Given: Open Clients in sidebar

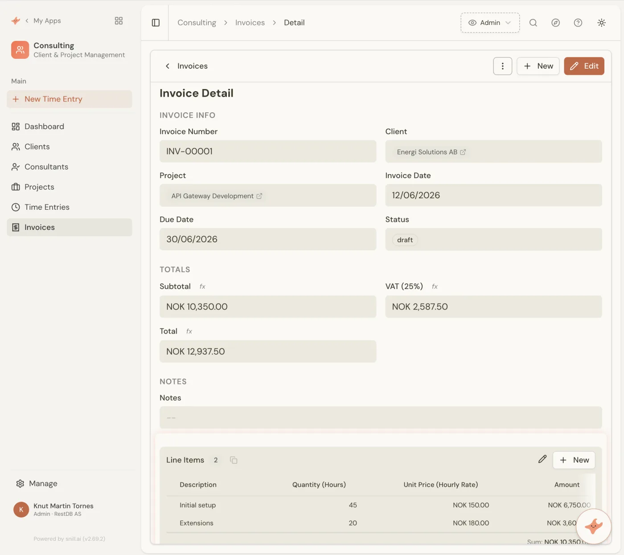Looking at the screenshot, I should [x=70, y=147].
